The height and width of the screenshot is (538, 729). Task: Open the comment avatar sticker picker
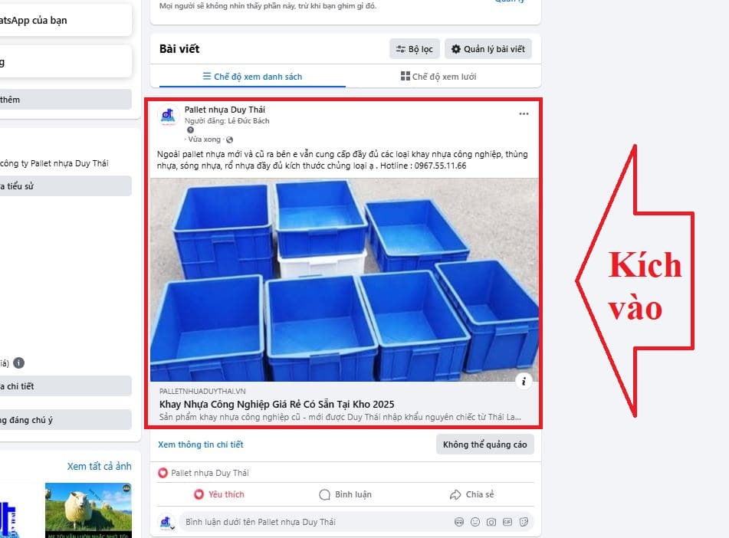[x=459, y=522]
